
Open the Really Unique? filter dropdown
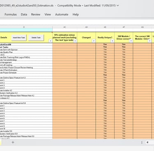coord(113,41)
